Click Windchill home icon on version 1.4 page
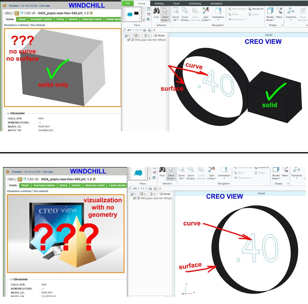Screen dimensions: 308x304 coord(8,171)
